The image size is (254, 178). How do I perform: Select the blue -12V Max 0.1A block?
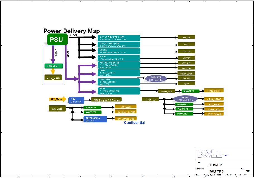tap(76, 100)
